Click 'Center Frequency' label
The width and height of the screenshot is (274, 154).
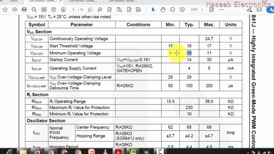(x=93, y=127)
